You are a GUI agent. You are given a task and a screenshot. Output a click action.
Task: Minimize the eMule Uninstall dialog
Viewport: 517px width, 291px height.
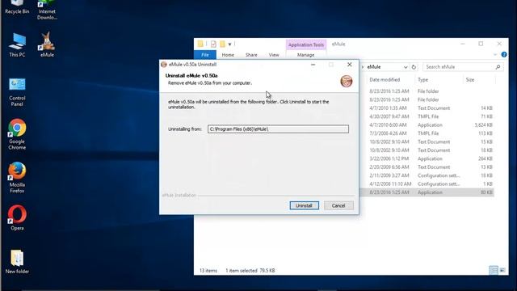[x=313, y=65]
